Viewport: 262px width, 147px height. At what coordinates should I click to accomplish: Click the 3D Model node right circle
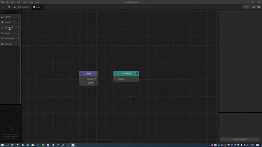[x=137, y=73]
